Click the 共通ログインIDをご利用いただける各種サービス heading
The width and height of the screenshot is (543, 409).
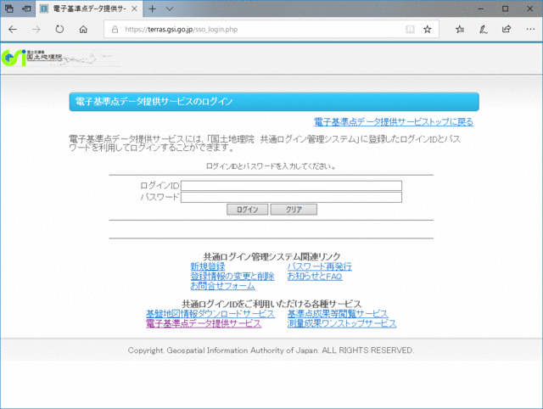[x=271, y=304]
